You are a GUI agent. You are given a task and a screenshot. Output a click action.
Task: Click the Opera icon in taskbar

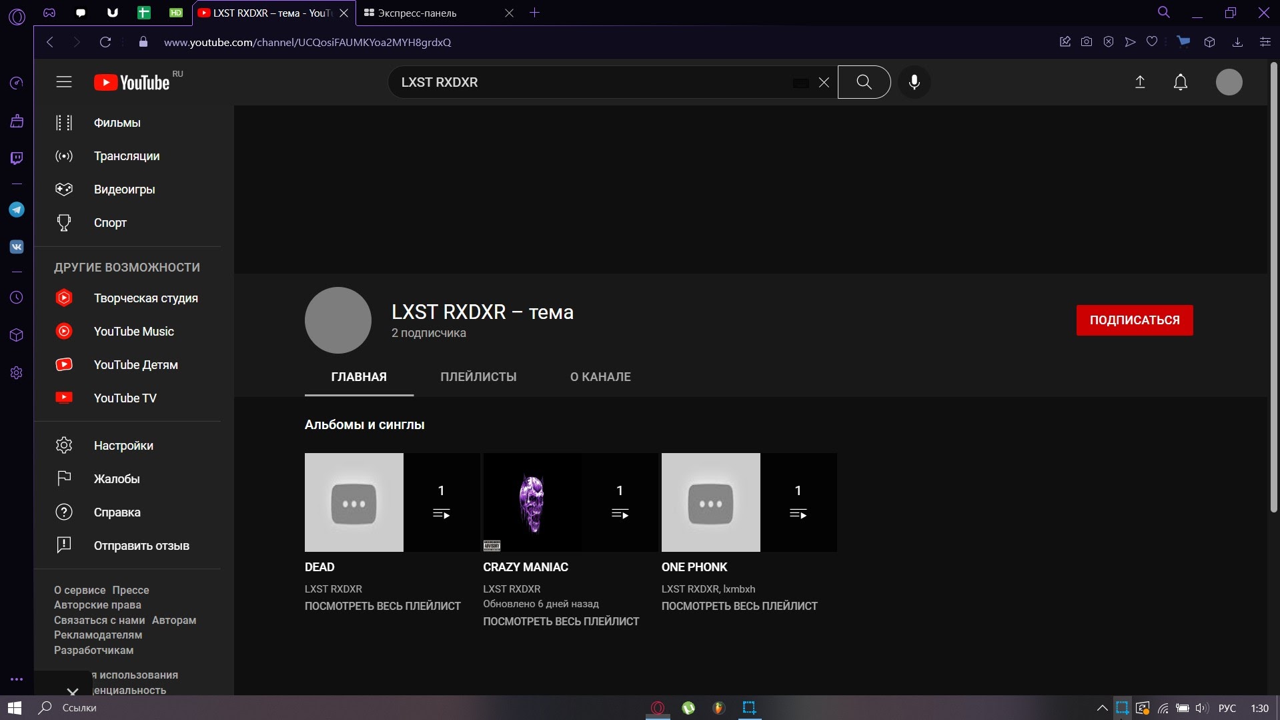click(x=658, y=708)
